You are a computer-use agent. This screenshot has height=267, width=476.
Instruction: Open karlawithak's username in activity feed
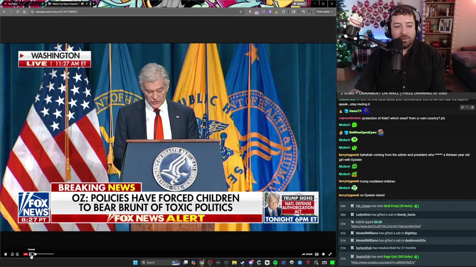(x=364, y=248)
